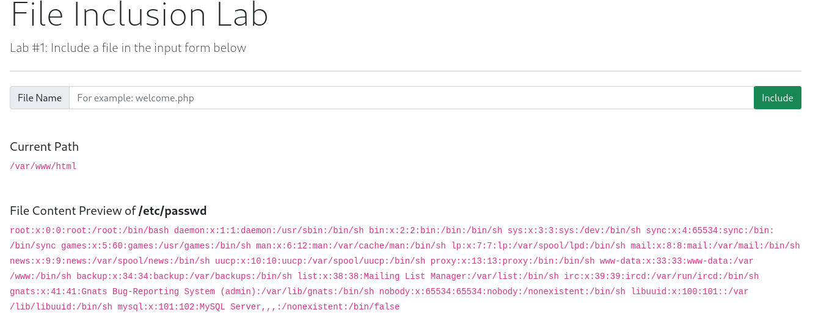Click the daemon:x:1:1 passwd entry
Screen dimensions: 832x318
(x=269, y=231)
